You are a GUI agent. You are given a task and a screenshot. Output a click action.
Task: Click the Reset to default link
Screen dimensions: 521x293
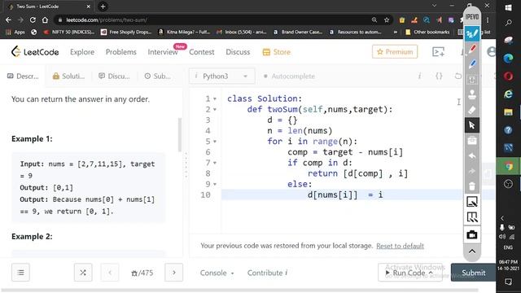pos(400,246)
